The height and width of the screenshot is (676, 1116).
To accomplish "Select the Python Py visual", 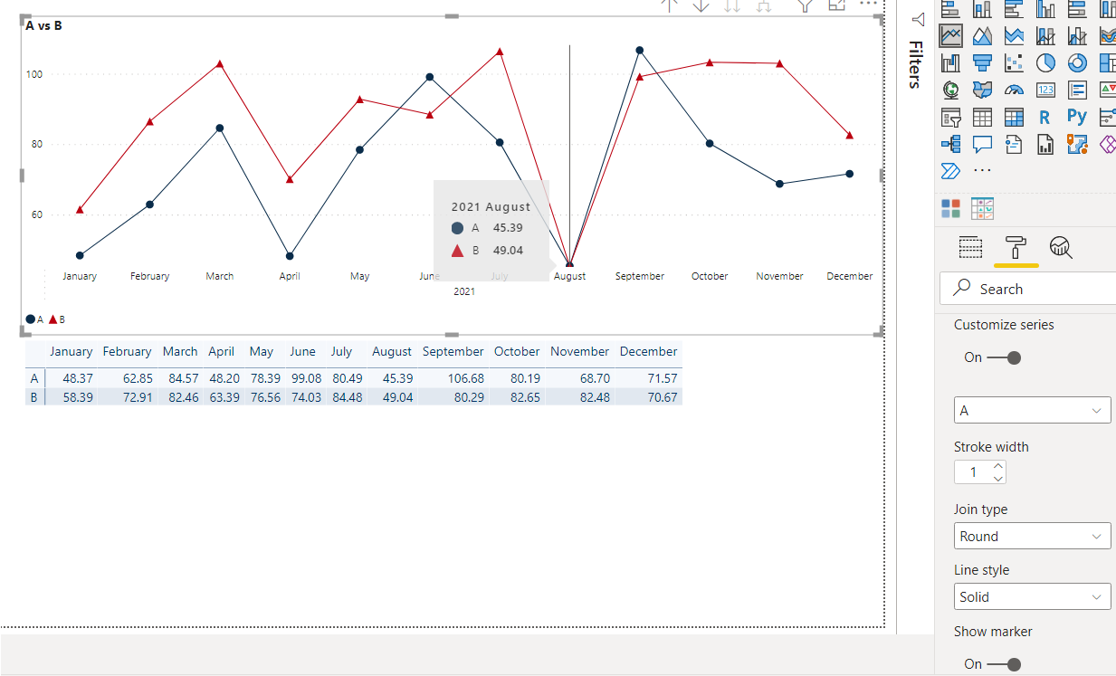I will (x=1077, y=116).
